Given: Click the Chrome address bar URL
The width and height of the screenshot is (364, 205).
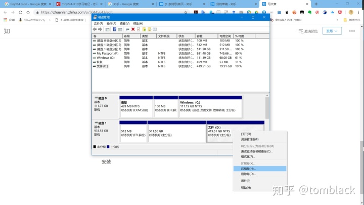Looking at the screenshot, I should click(77, 12).
